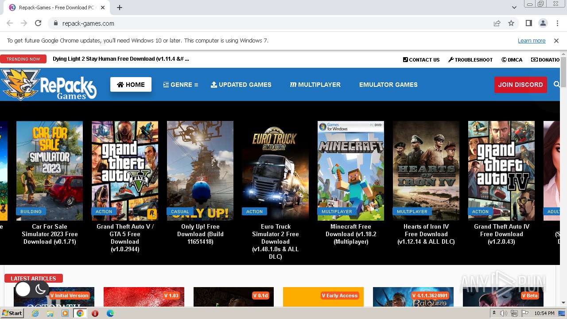The height and width of the screenshot is (319, 567).
Task: Open the site search magnifier icon
Action: pos(556,84)
